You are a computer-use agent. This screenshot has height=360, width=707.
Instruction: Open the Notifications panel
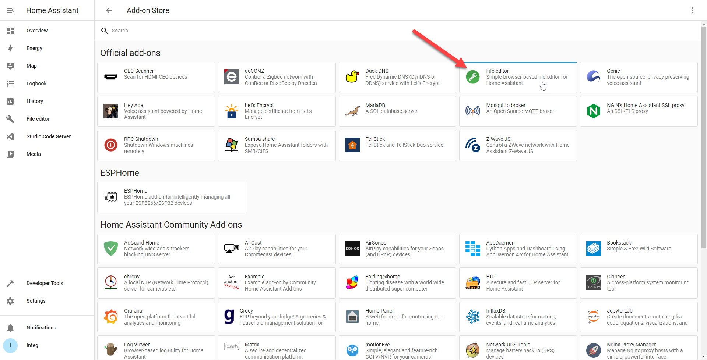[10, 328]
